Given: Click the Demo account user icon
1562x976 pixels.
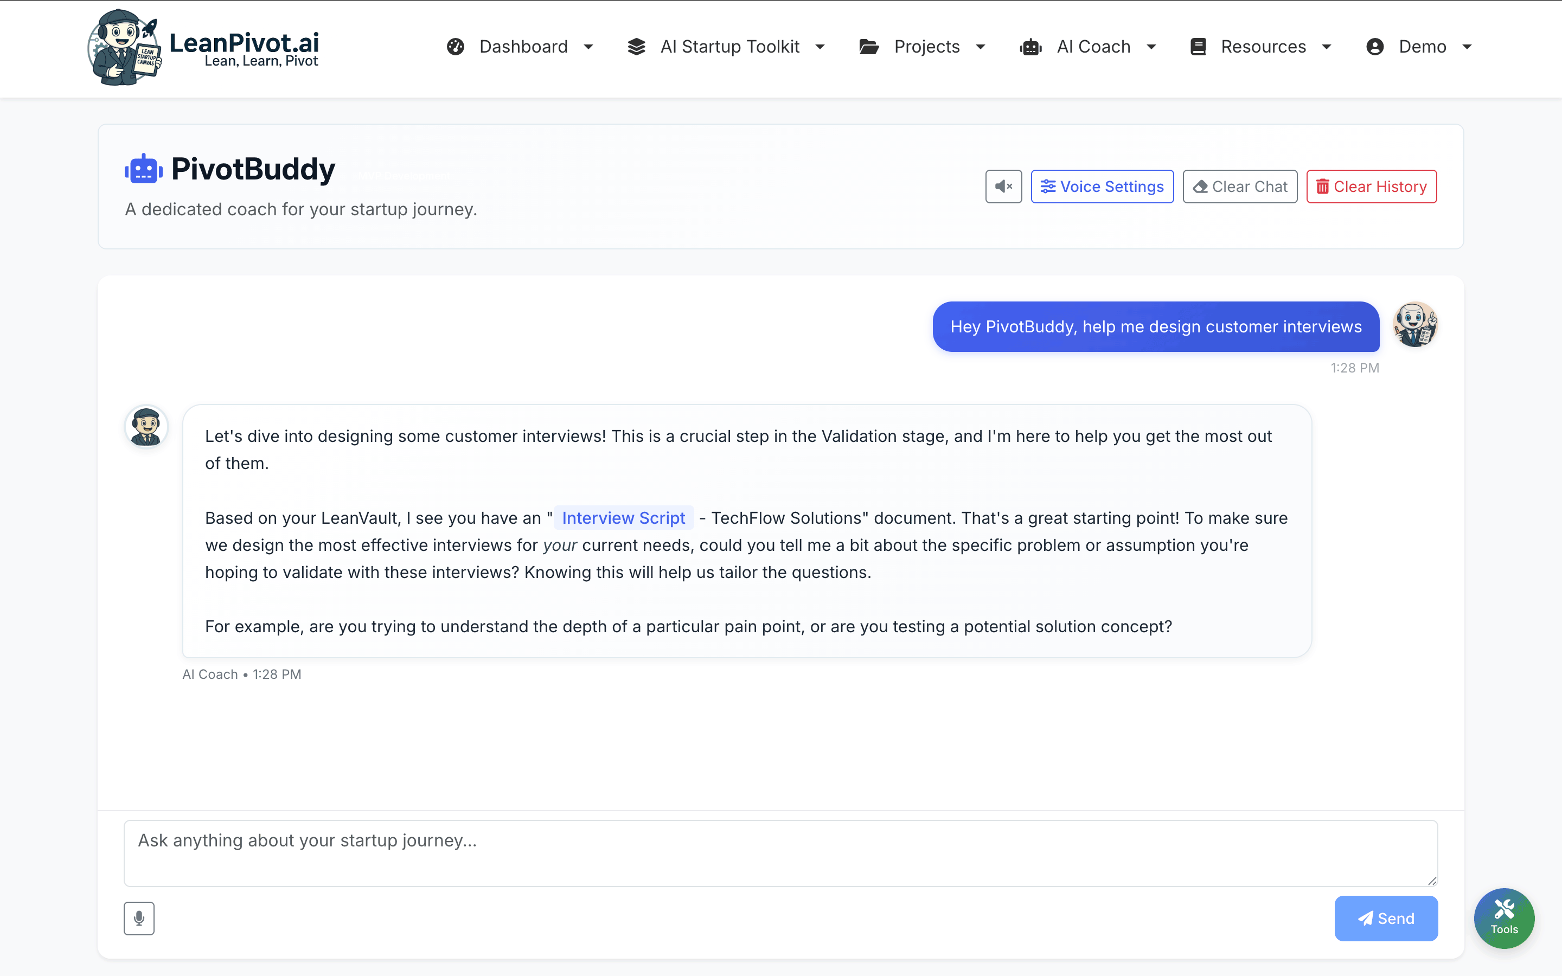Looking at the screenshot, I should (1375, 47).
